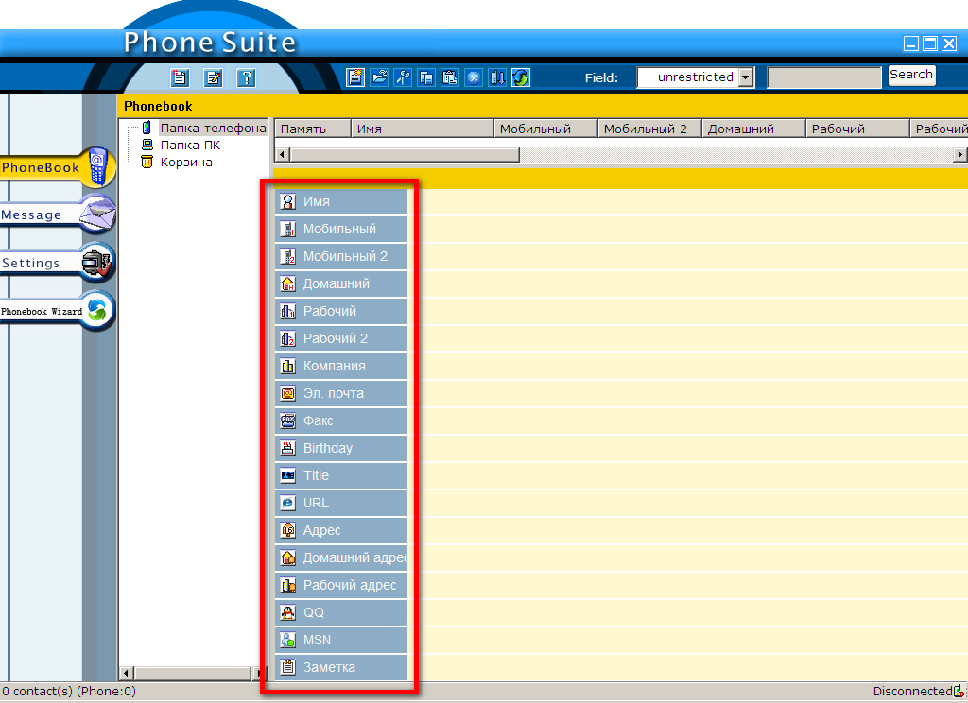The width and height of the screenshot is (968, 703).
Task: Open the Field unrestricted dropdown
Action: pyautogui.click(x=745, y=77)
